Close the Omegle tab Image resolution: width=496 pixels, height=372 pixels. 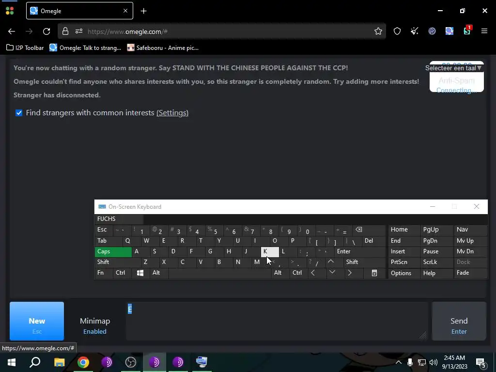[x=125, y=11]
